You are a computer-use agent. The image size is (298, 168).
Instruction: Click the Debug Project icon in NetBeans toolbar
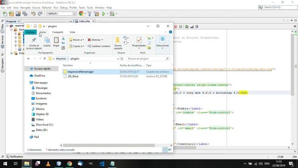(112, 14)
